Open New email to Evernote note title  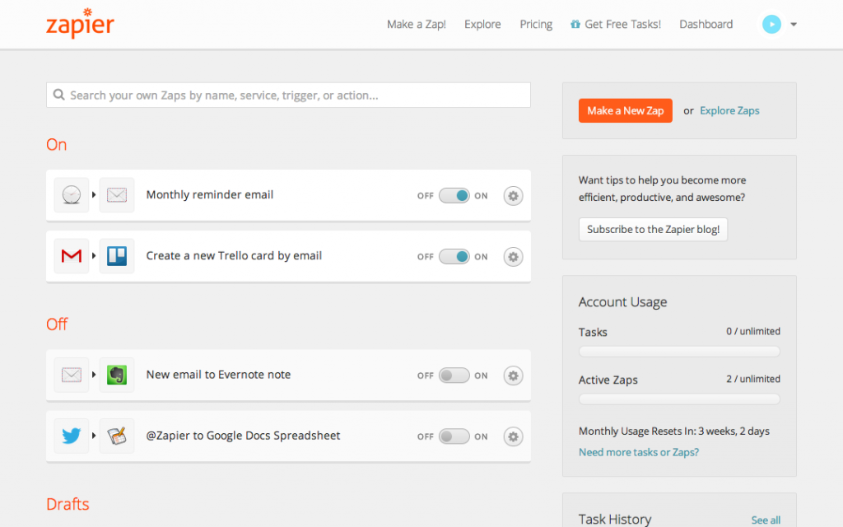click(218, 375)
